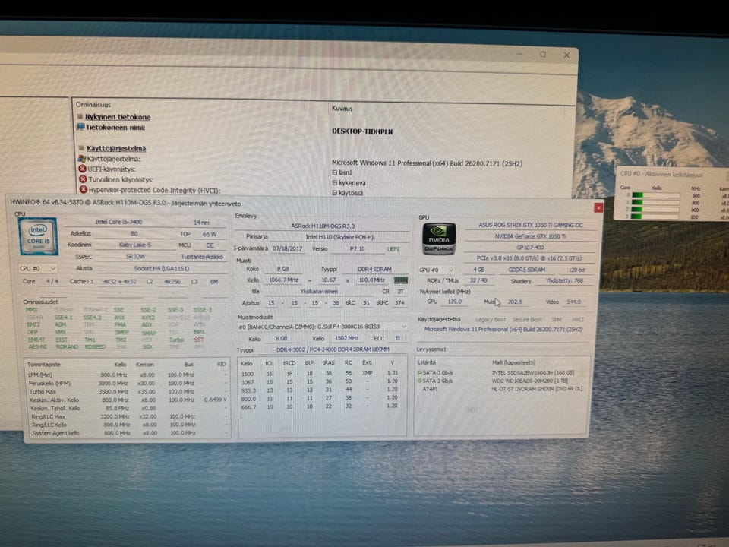Click the Core 3 clock bar
Viewport: 729px width, 547px height.
(656, 217)
